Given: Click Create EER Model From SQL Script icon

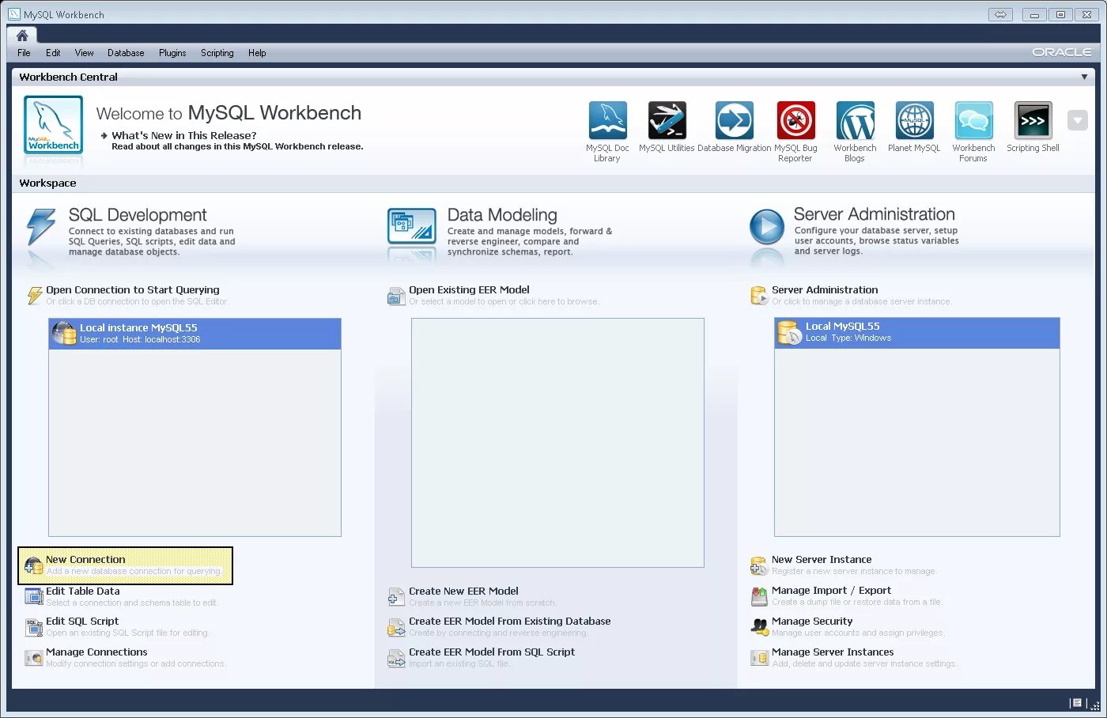Looking at the screenshot, I should click(396, 658).
